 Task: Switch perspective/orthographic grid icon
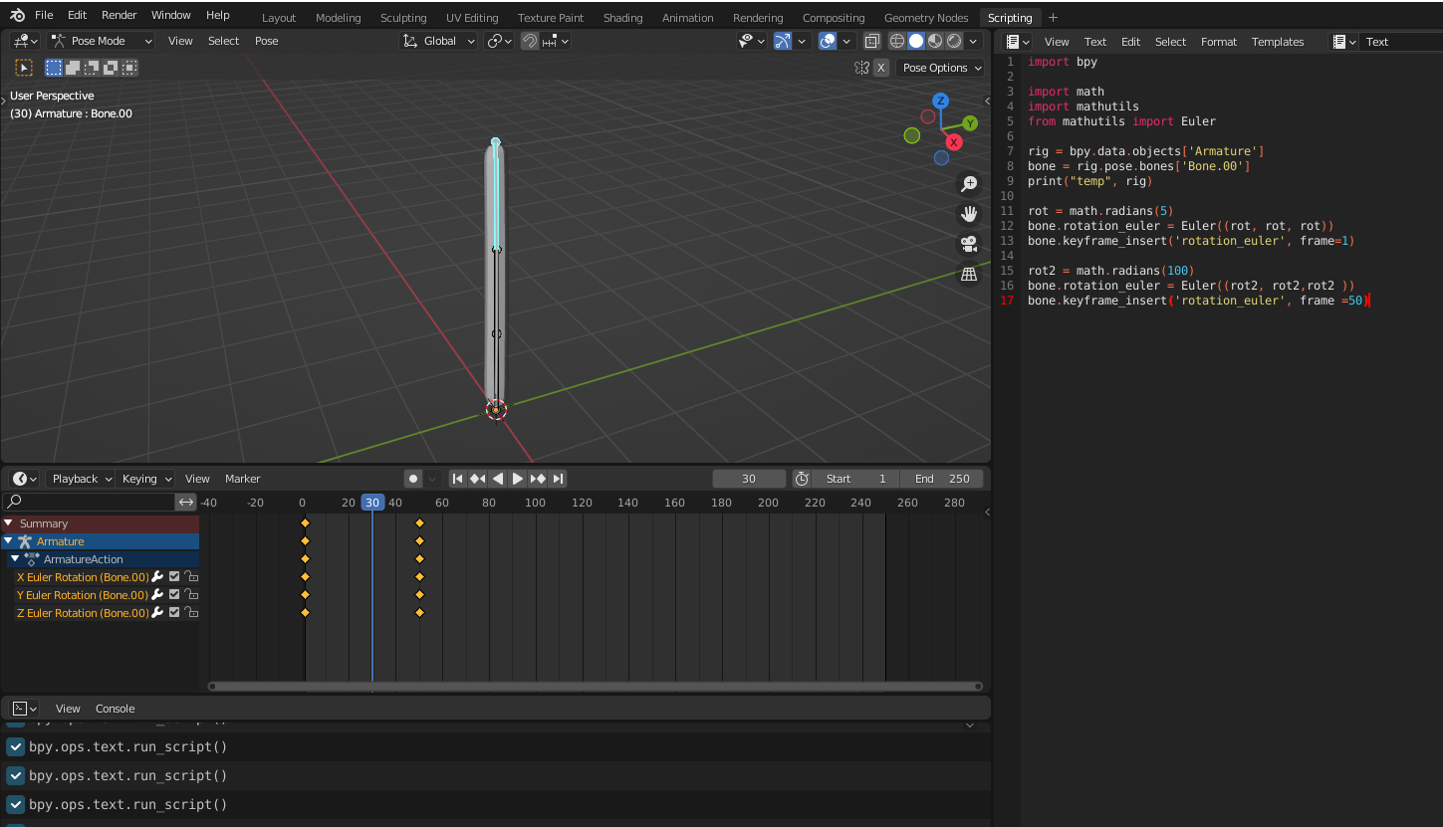968,275
